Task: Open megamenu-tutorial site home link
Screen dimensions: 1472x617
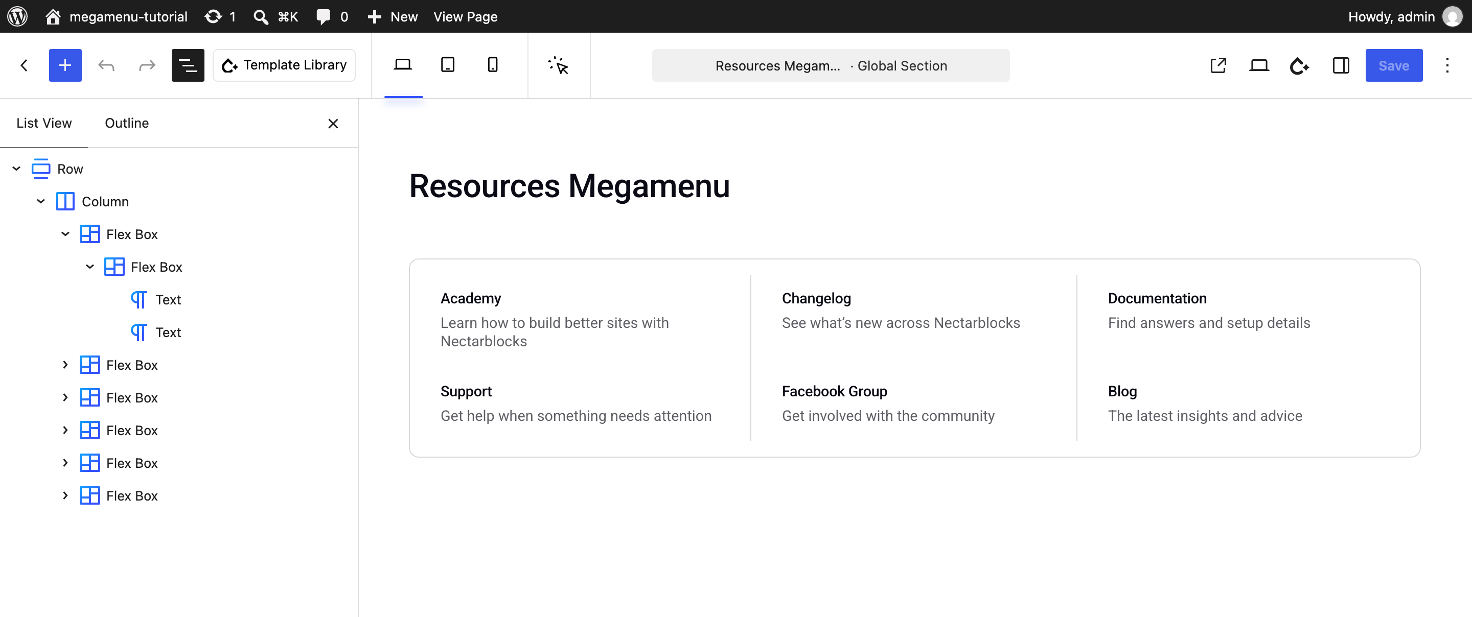Action: click(x=117, y=16)
